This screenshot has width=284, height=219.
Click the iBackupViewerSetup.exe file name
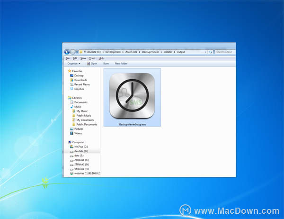point(132,125)
